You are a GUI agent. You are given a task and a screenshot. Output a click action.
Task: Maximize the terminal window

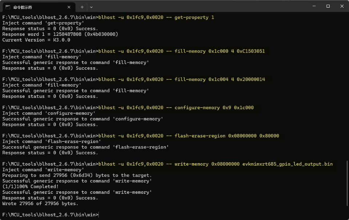328,6
